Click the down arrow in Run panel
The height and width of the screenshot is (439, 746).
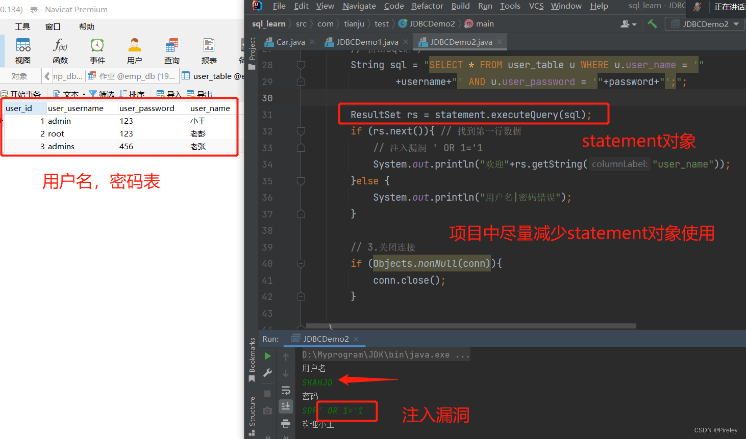pyautogui.click(x=286, y=373)
